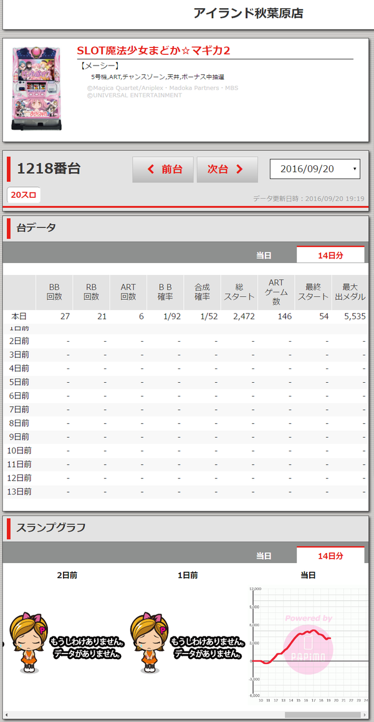The image size is (374, 722).
Task: Click the ART回数 column header
Action: [x=128, y=292]
